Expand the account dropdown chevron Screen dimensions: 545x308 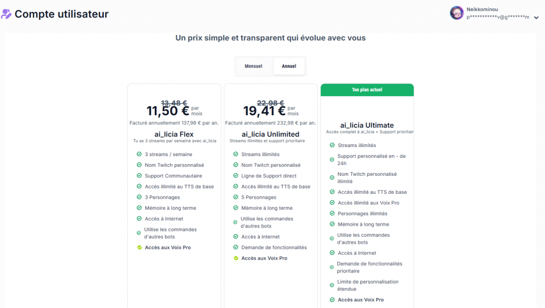[536, 18]
